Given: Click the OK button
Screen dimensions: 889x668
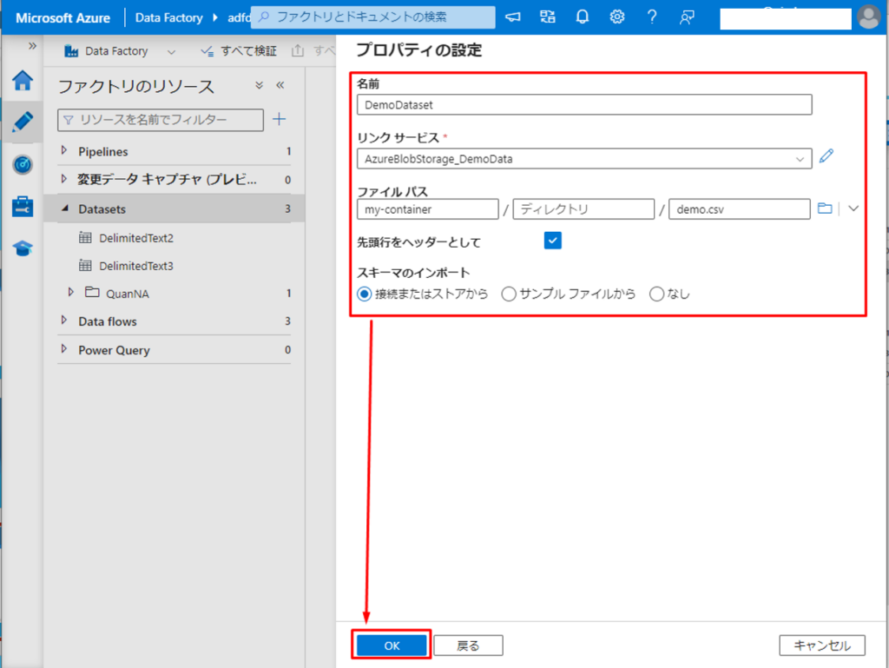Looking at the screenshot, I should coord(392,645).
